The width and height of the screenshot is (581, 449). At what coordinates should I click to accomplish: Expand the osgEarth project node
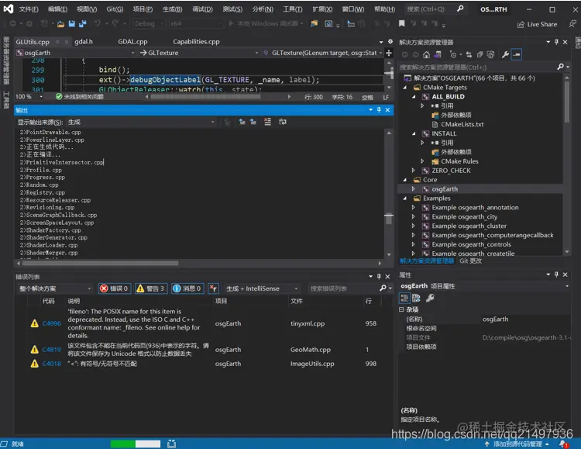(414, 189)
